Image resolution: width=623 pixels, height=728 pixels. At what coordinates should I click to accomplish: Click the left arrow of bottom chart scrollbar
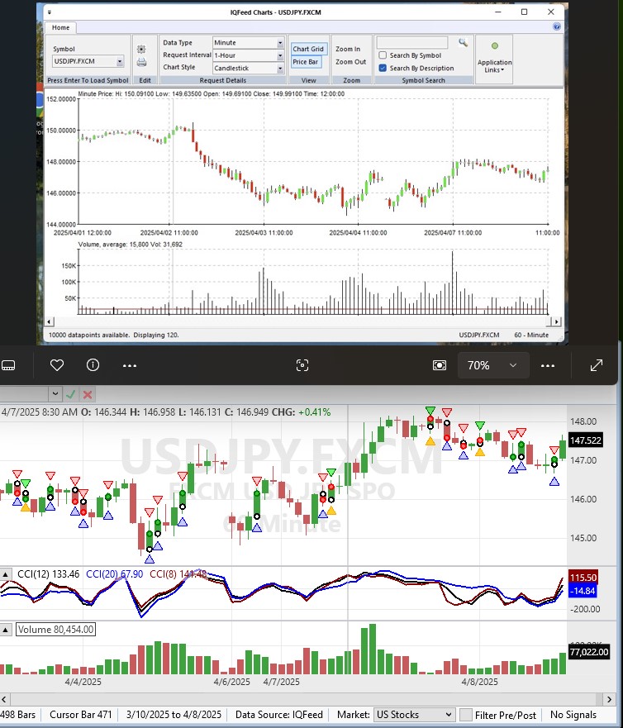point(4,699)
